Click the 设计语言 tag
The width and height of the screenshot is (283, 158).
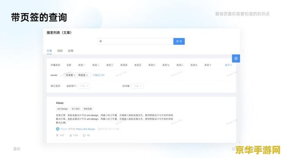click(x=76, y=109)
